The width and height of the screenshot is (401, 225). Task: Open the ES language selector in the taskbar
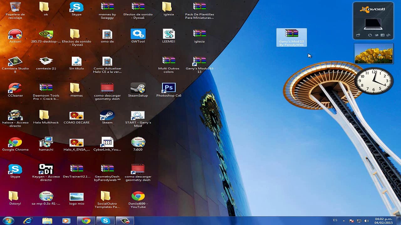335,220
